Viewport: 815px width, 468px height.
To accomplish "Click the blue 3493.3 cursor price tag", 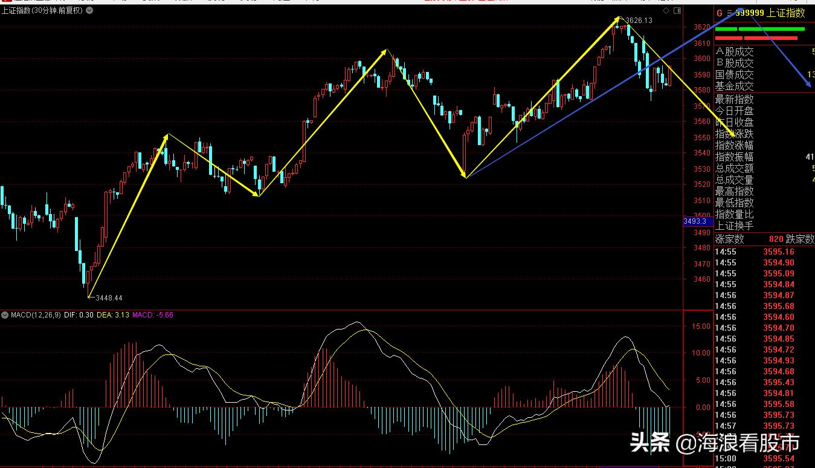I will click(x=698, y=222).
